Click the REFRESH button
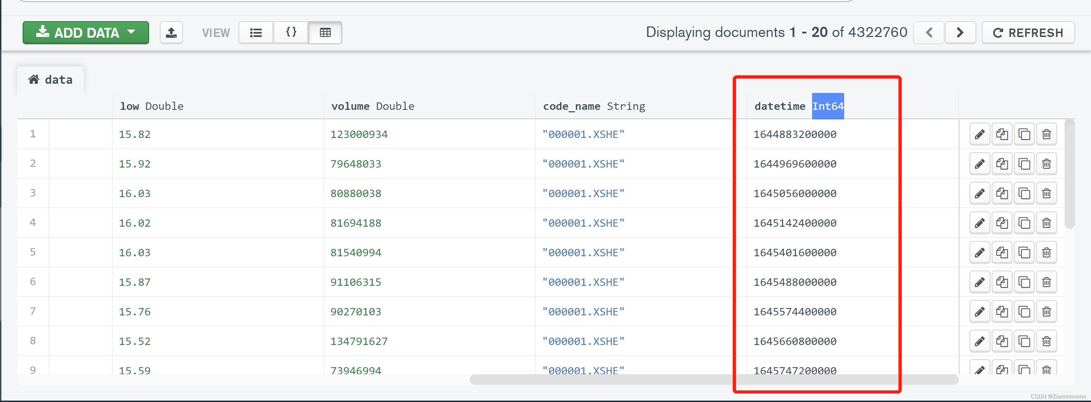 tap(1028, 32)
